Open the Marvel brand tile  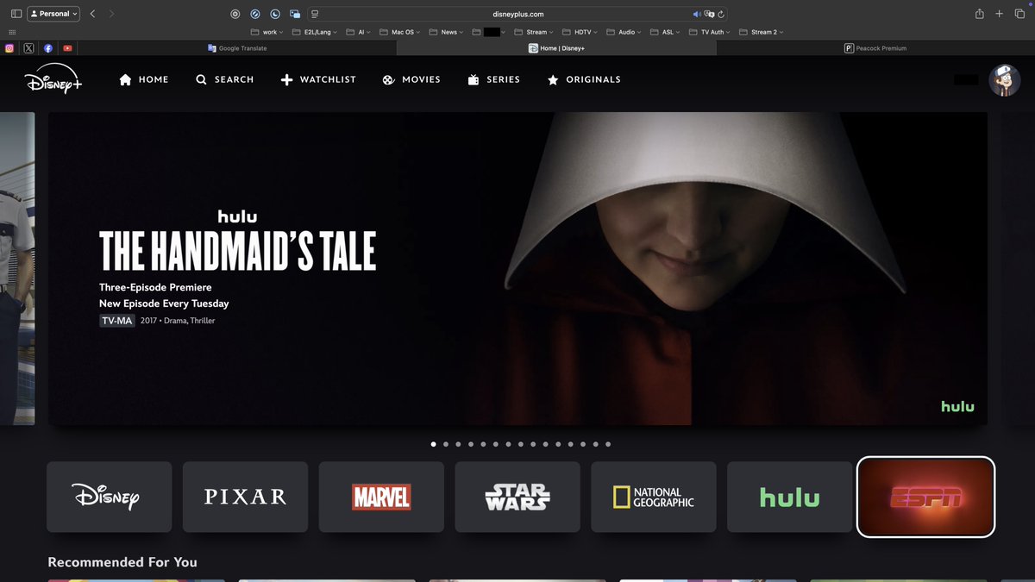click(381, 497)
